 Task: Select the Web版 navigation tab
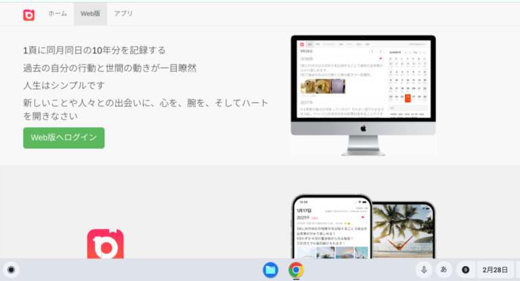[90, 14]
